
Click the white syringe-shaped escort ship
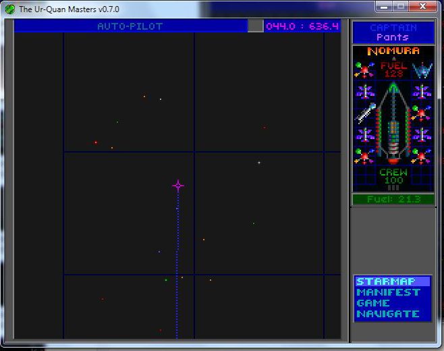[366, 113]
